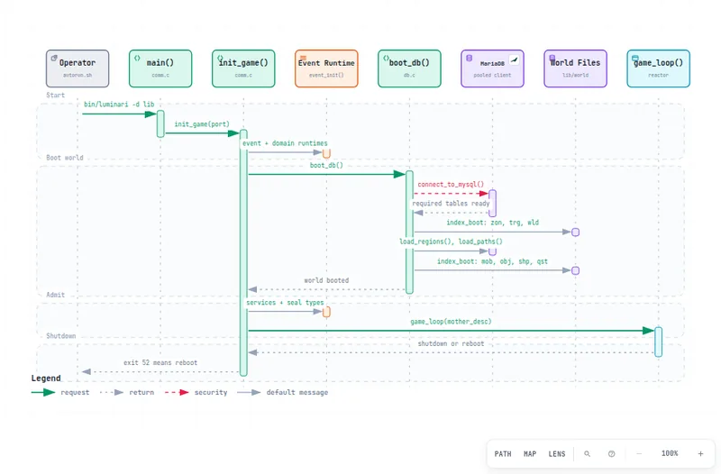The image size is (721, 474).
Task: Click 'load_regions(), load_paths()' label
Action: pyautogui.click(x=451, y=242)
